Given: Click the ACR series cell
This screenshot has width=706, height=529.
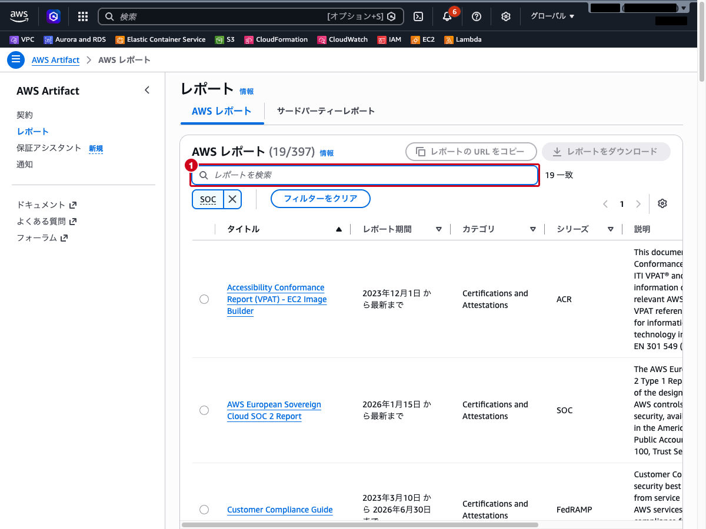Looking at the screenshot, I should point(564,299).
